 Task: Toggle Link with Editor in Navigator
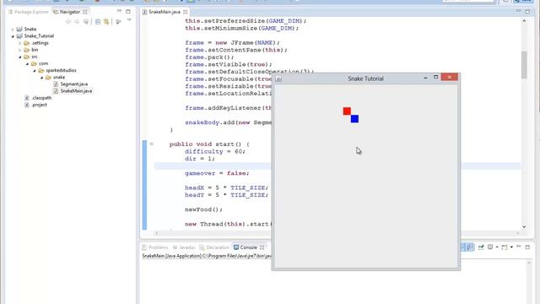106,22
